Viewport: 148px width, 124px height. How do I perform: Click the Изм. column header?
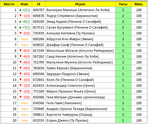coord(25,4)
